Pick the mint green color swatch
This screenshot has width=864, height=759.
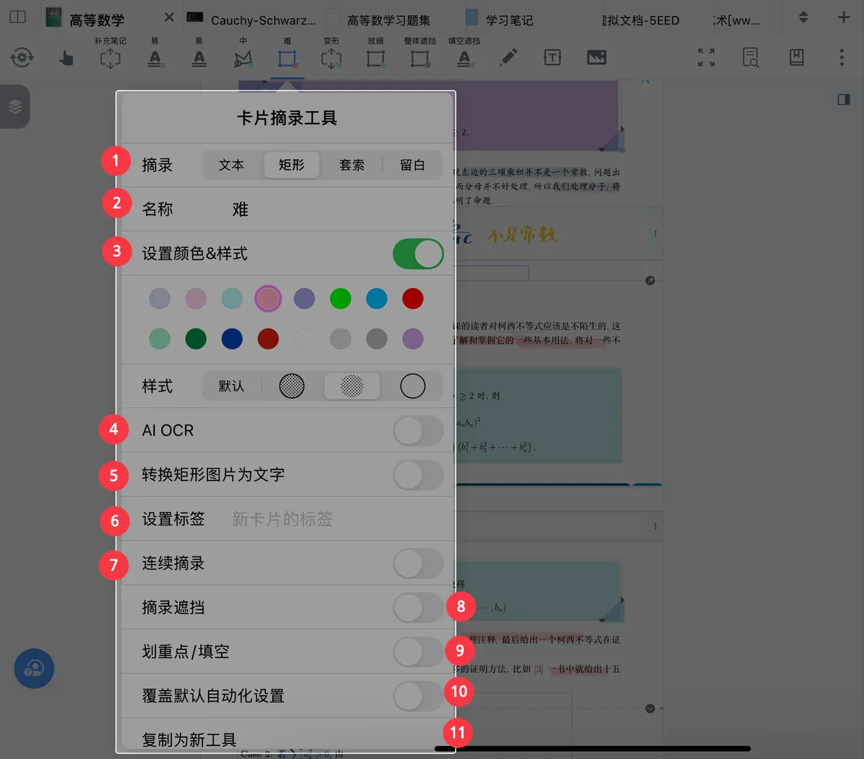pyautogui.click(x=160, y=338)
